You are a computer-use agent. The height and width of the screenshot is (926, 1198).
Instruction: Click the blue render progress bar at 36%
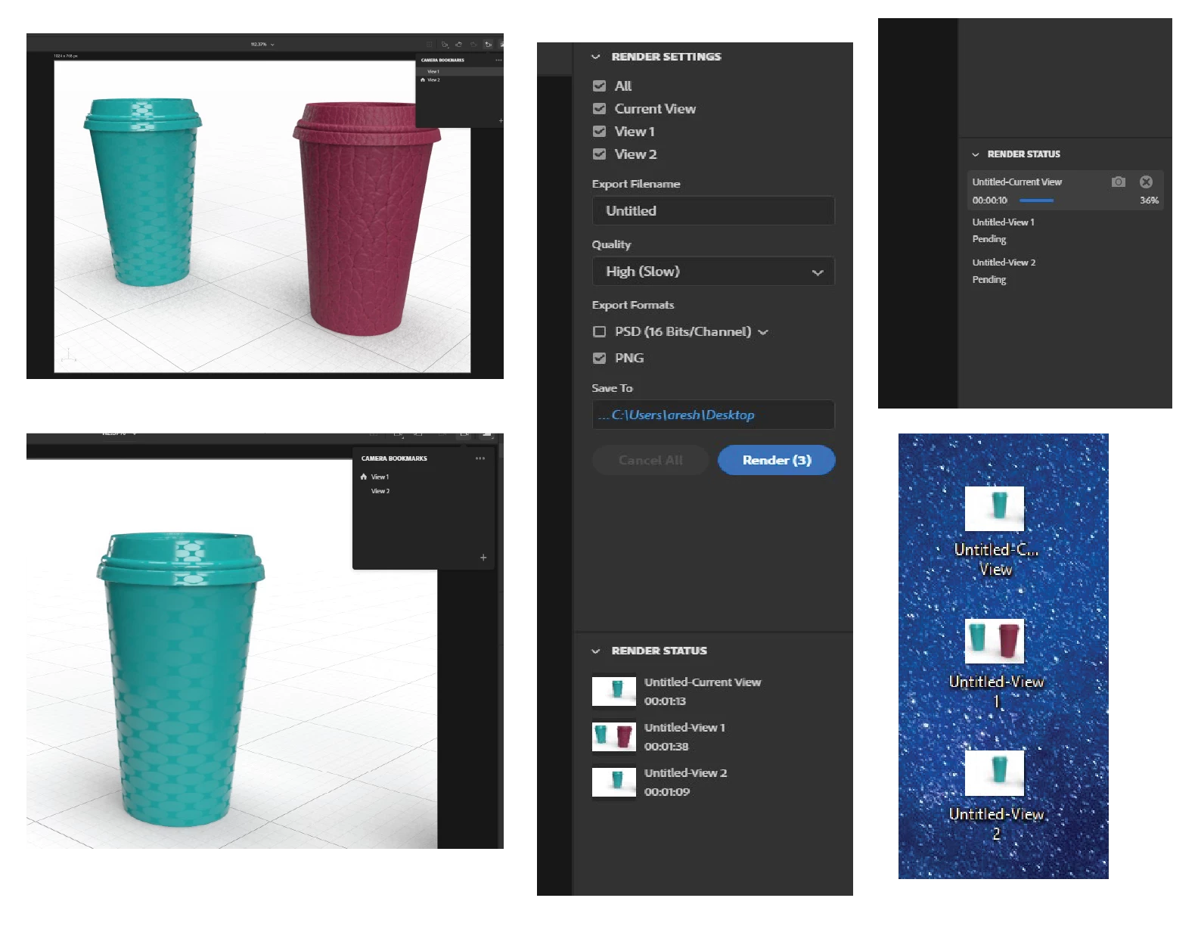pyautogui.click(x=1037, y=200)
